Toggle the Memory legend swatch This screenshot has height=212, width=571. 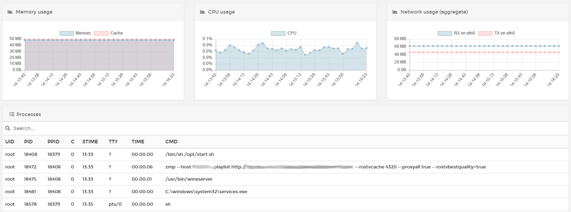[x=66, y=33]
